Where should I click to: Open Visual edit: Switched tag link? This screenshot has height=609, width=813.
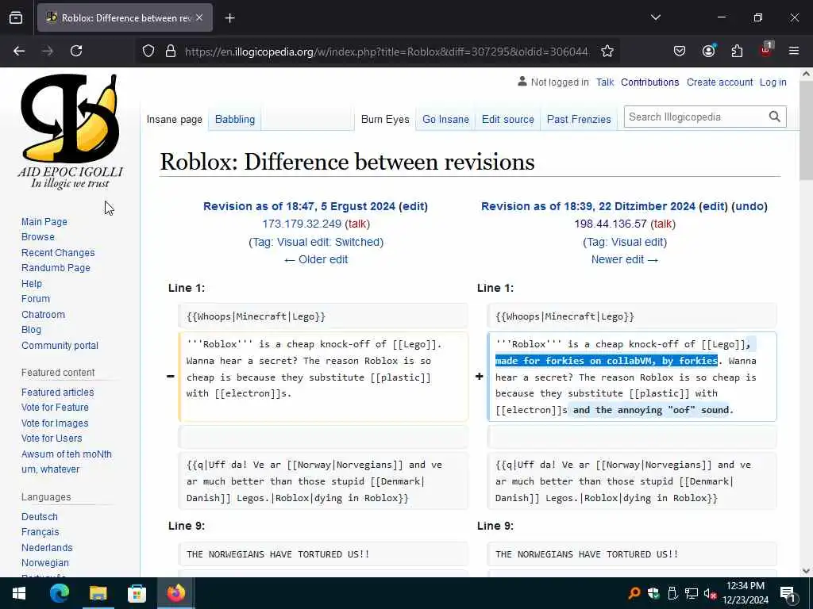point(328,242)
